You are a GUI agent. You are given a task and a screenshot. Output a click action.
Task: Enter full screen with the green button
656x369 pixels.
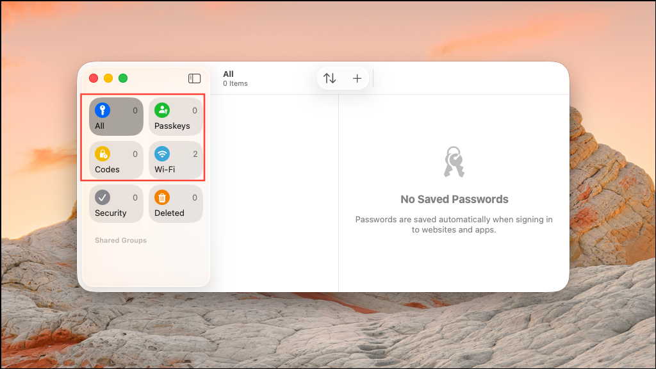click(123, 78)
